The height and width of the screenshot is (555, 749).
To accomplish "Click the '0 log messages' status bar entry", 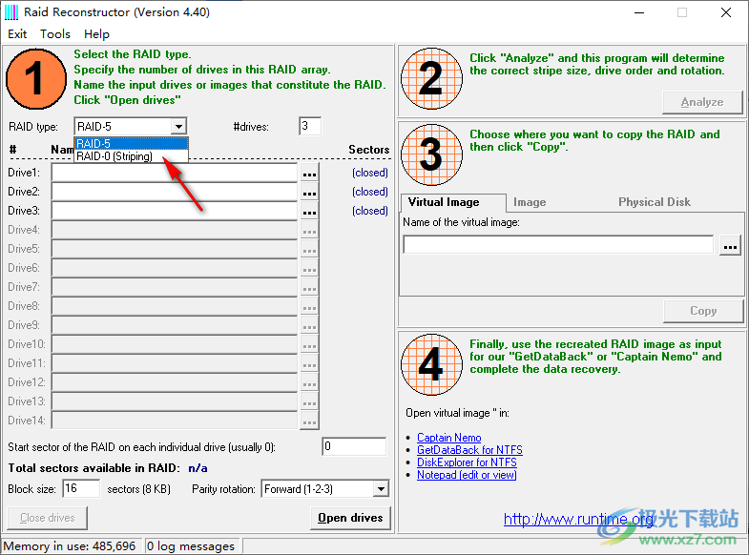I will (192, 546).
